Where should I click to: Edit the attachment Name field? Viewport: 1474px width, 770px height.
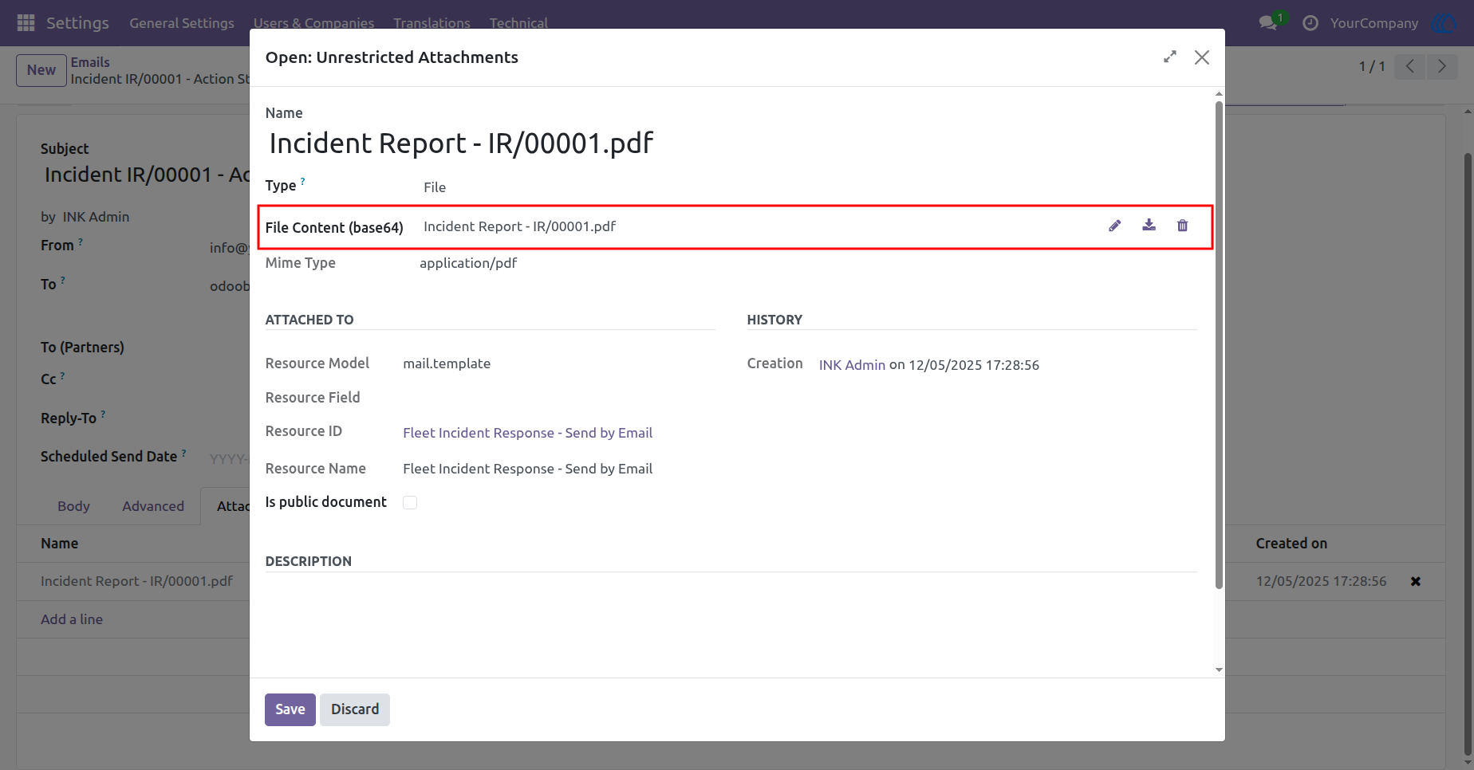coord(731,143)
